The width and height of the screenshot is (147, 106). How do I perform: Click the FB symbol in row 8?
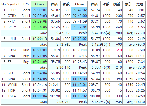[13, 62]
